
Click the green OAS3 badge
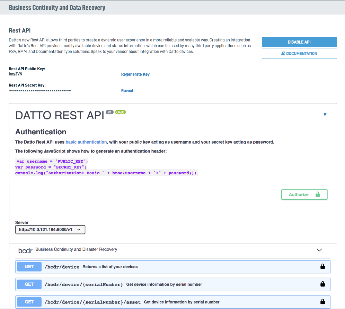pos(120,112)
